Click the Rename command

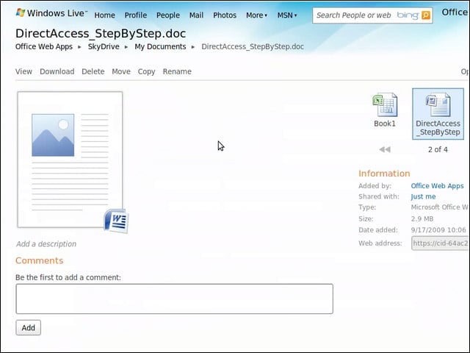coord(177,71)
